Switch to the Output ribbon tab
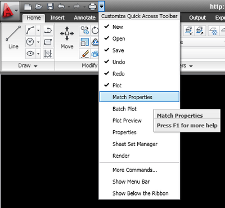 coord(197,17)
